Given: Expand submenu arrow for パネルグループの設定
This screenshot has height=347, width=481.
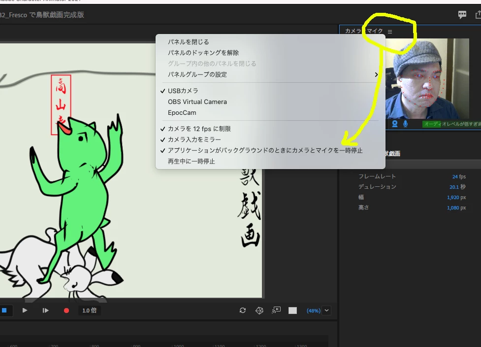Looking at the screenshot, I should pyautogui.click(x=377, y=74).
